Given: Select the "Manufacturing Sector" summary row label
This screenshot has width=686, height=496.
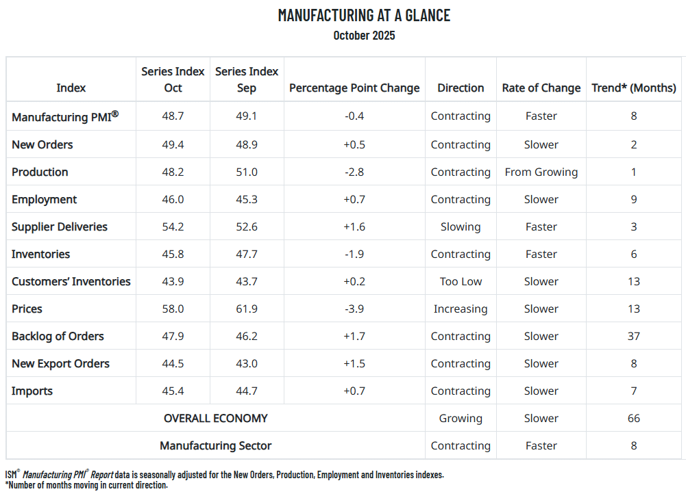Looking at the screenshot, I should pos(216,445).
